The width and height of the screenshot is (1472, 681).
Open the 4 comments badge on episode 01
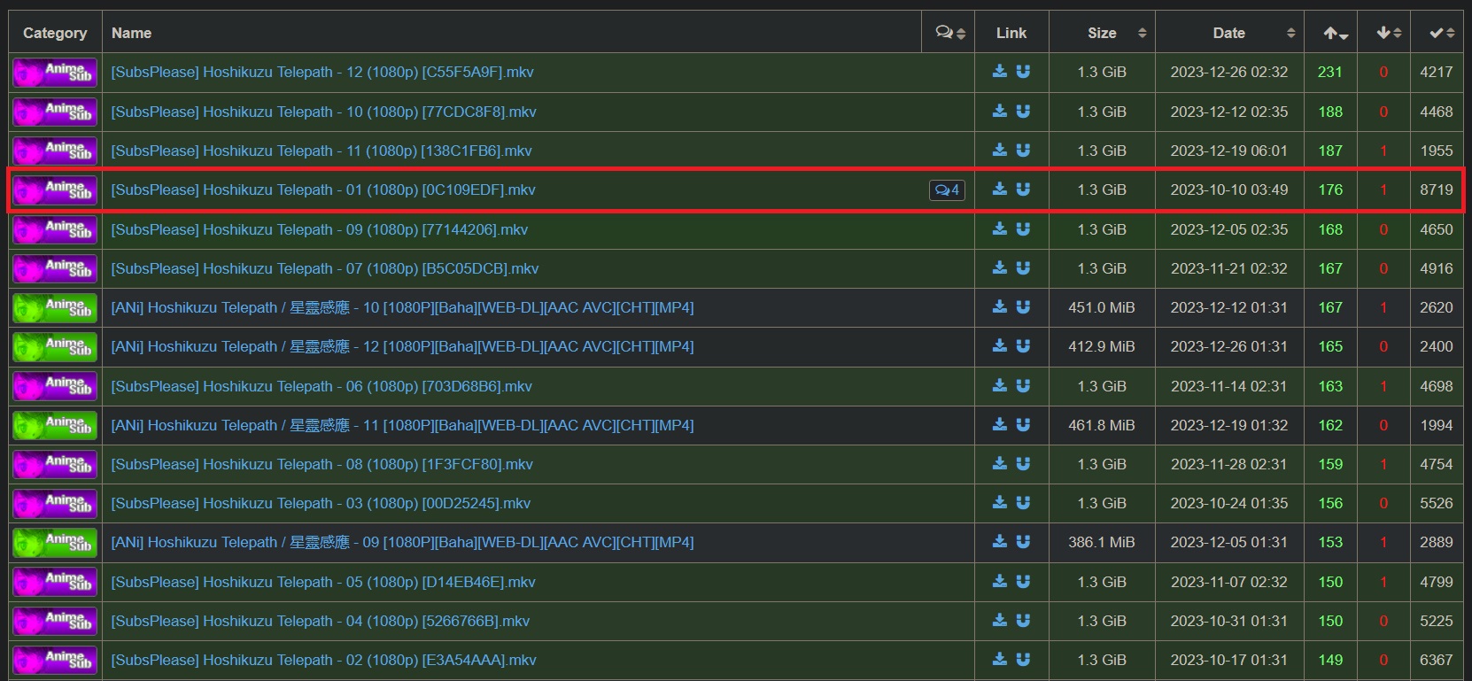tap(947, 190)
